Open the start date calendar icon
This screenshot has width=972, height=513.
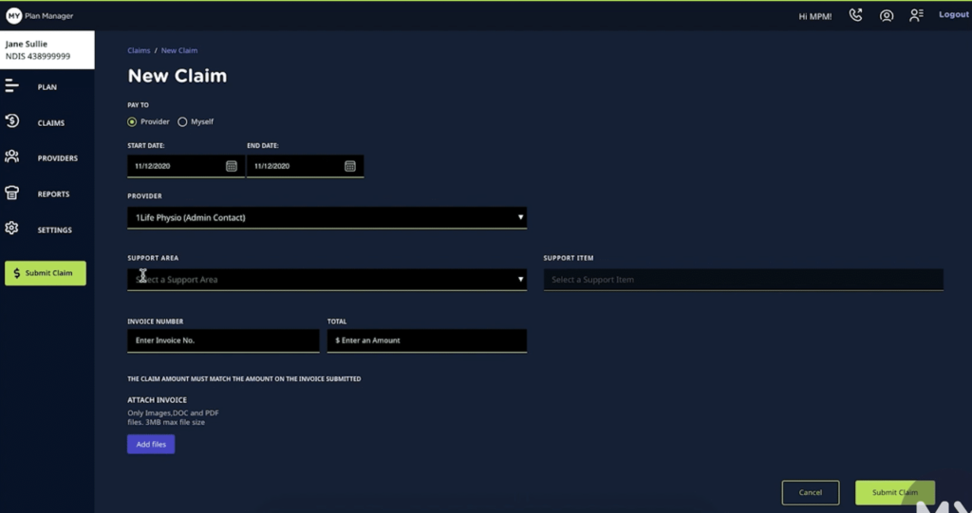click(232, 166)
